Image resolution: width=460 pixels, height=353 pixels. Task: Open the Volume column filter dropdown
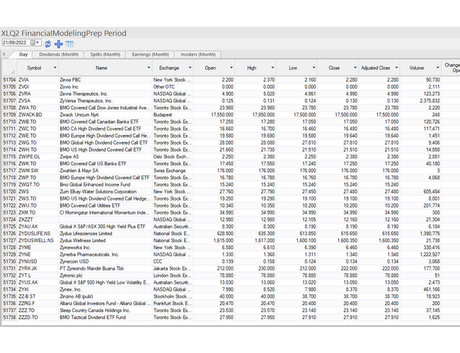click(x=437, y=68)
